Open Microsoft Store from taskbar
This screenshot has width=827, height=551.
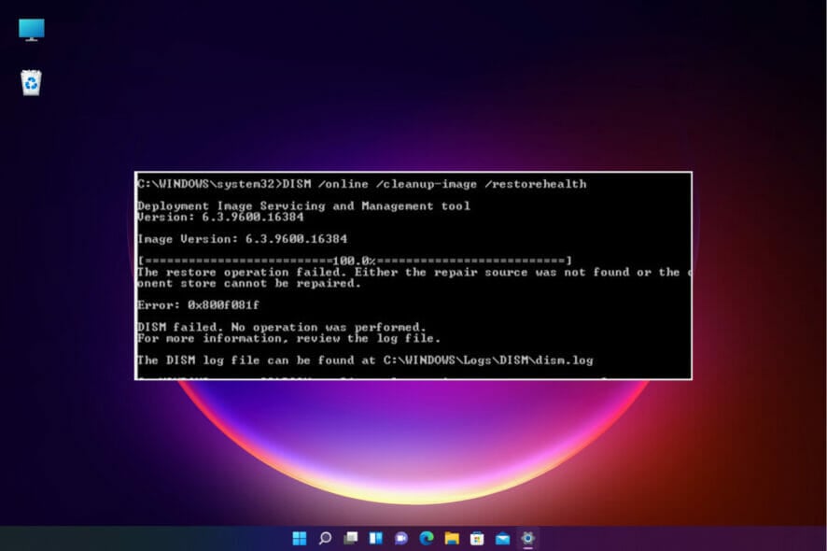tap(477, 538)
